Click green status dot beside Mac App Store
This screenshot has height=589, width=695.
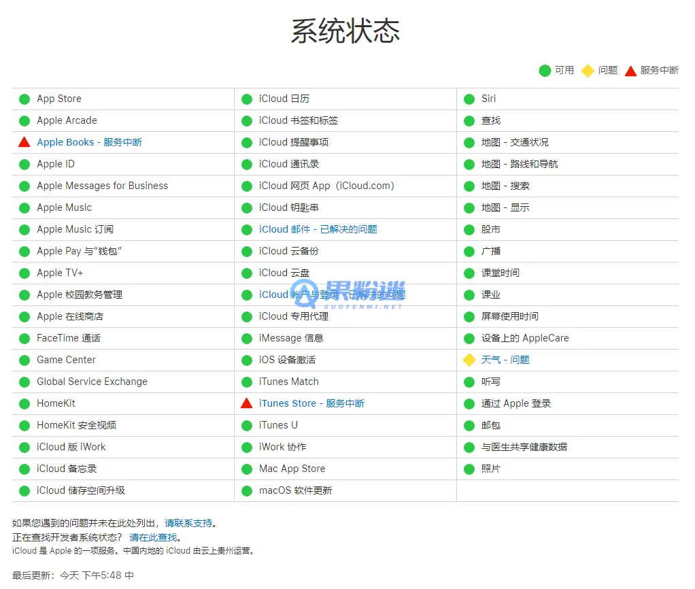point(247,469)
